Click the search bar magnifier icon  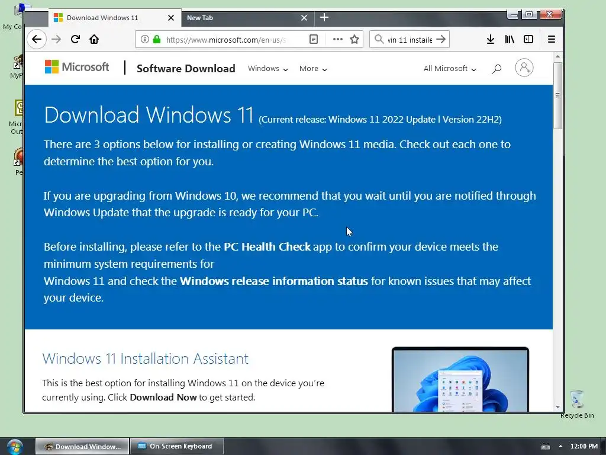coord(379,39)
